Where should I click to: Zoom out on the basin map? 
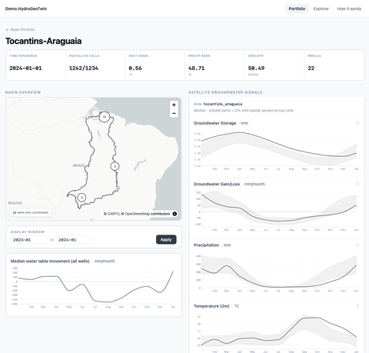click(174, 113)
